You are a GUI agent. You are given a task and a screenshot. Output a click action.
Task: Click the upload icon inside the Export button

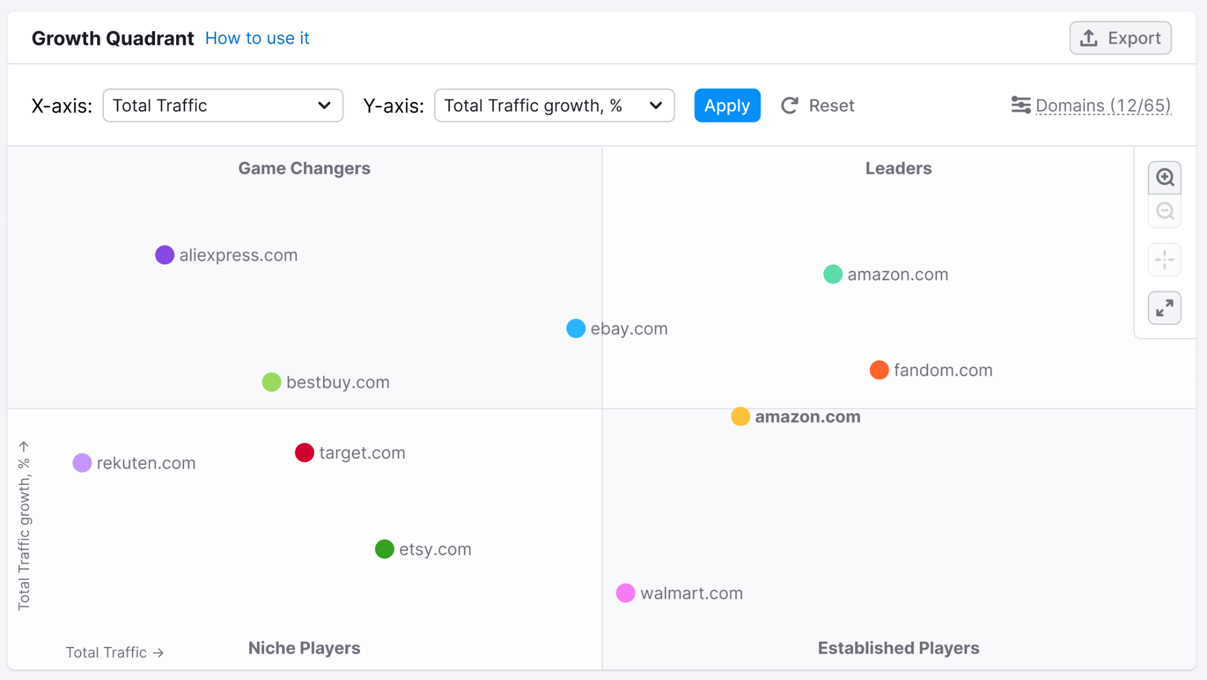click(x=1087, y=37)
